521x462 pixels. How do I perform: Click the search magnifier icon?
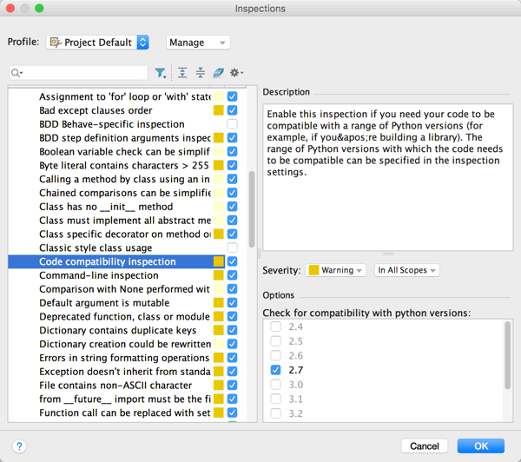(16, 73)
